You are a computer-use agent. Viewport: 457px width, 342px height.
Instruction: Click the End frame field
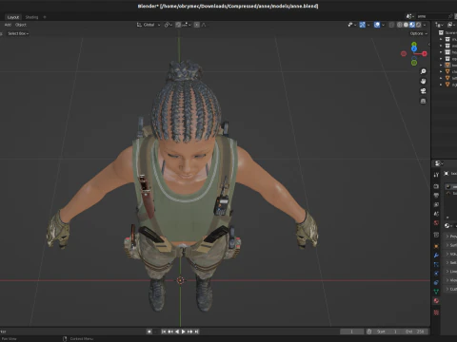tap(414, 332)
